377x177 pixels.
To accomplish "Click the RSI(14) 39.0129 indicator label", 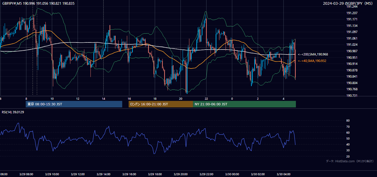I will click(13, 112).
